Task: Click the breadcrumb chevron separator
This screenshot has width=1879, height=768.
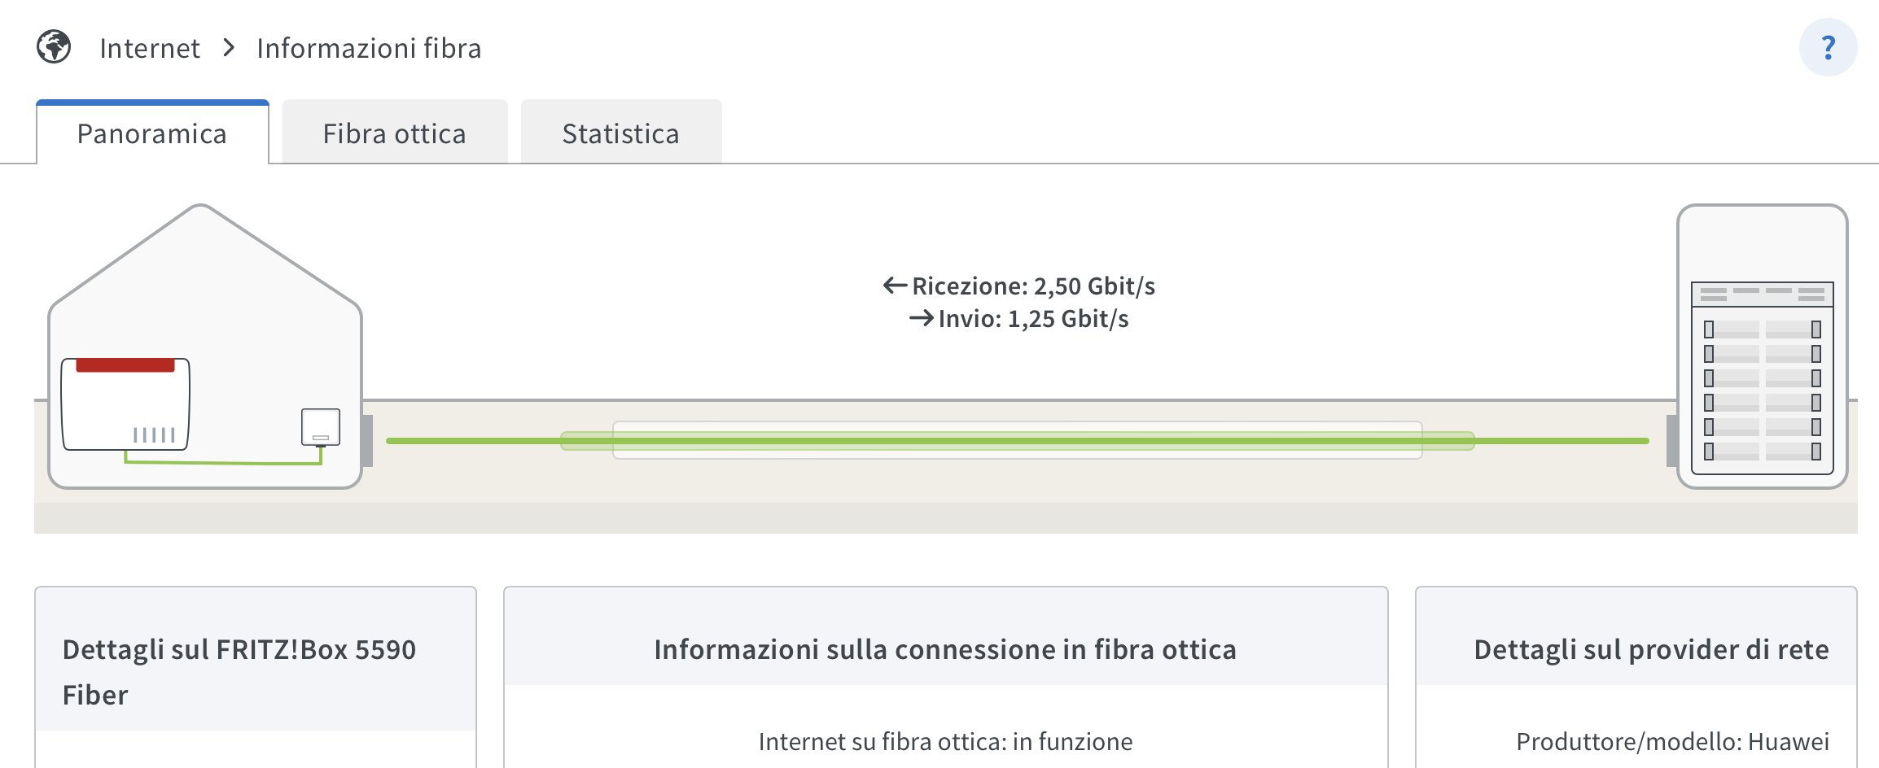Action: tap(229, 48)
